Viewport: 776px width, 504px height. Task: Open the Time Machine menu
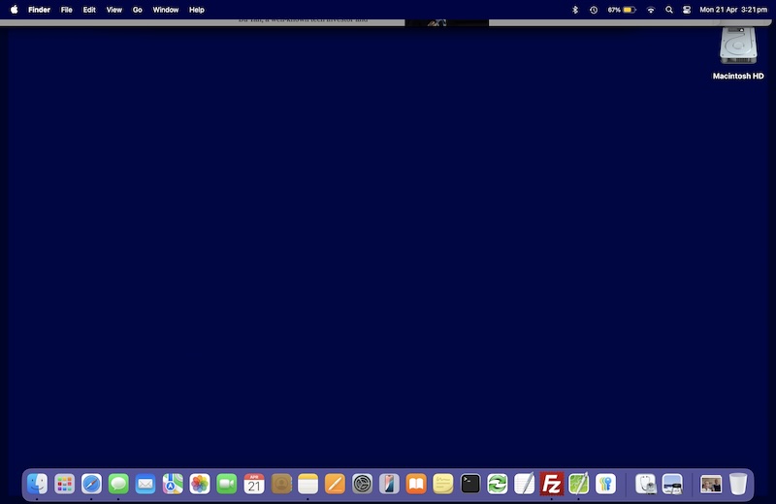593,10
